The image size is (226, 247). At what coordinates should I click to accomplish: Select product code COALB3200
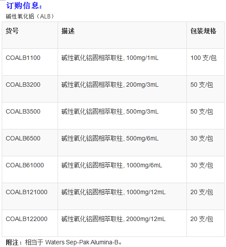point(23,85)
